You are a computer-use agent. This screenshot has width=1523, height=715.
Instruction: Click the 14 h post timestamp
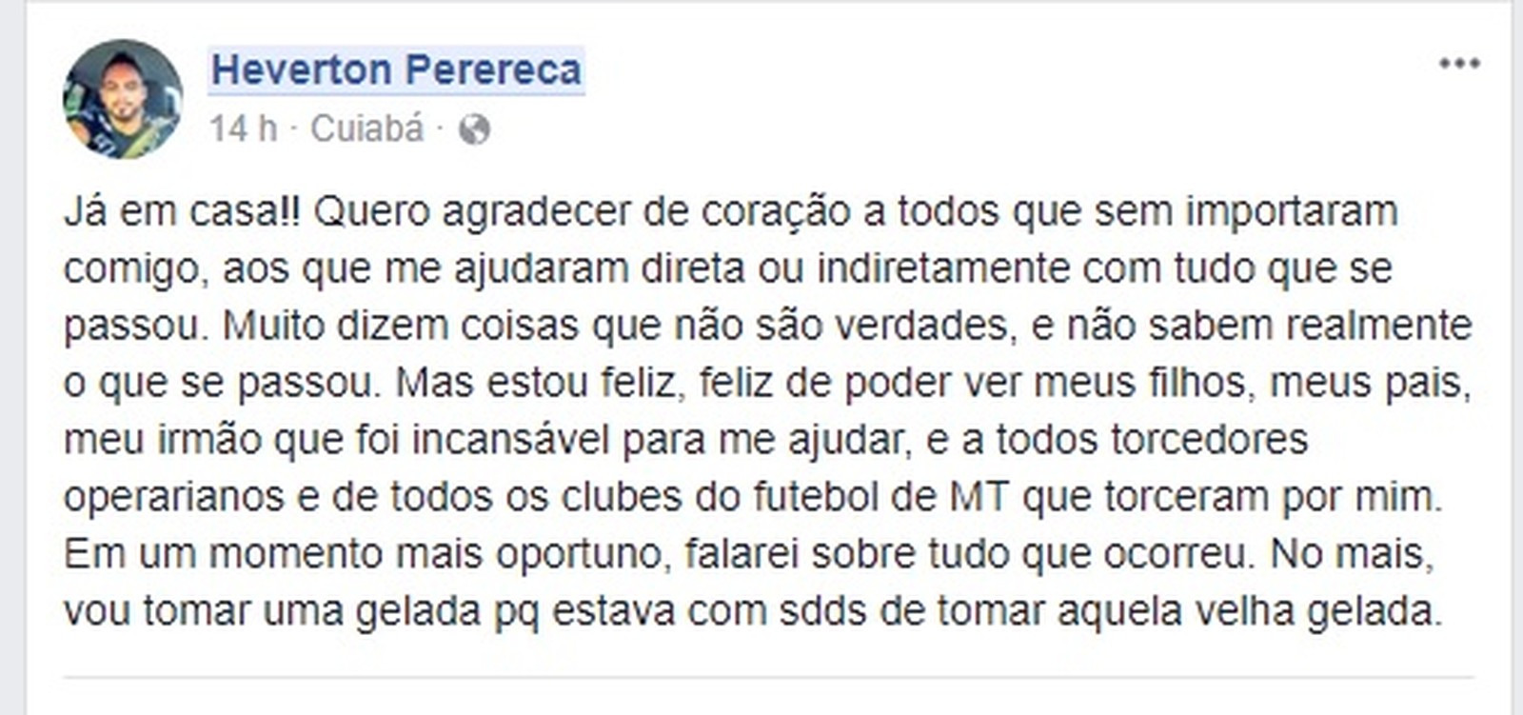coord(244,129)
